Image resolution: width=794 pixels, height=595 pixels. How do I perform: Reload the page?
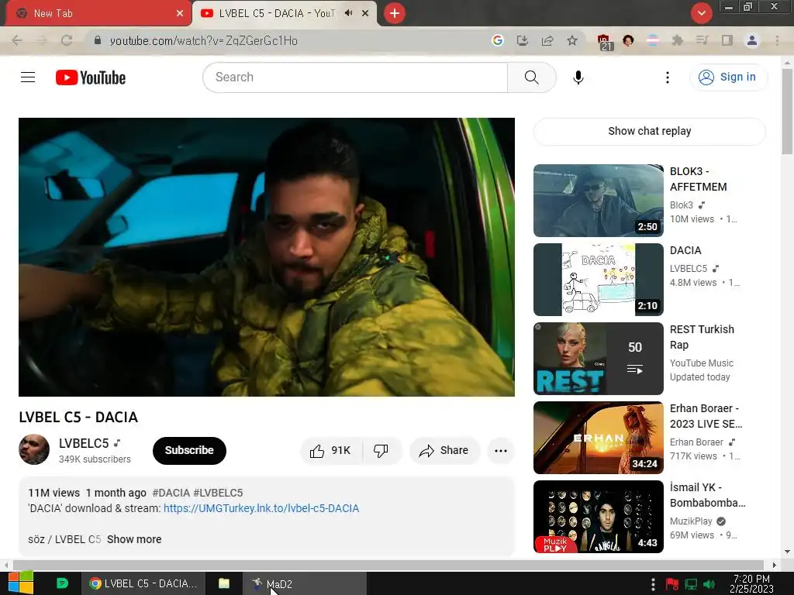67,40
